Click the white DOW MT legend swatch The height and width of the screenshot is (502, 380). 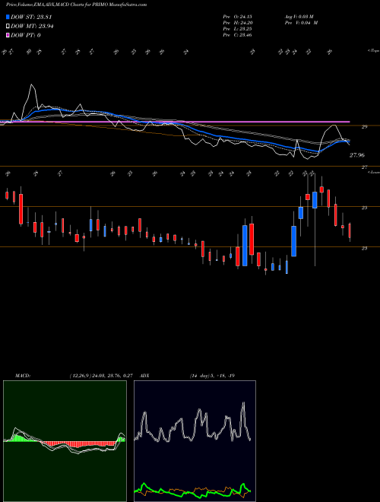click(x=8, y=27)
